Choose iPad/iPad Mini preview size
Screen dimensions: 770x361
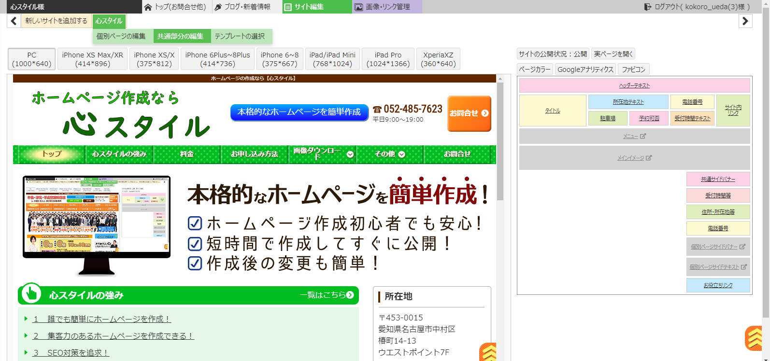[332, 59]
